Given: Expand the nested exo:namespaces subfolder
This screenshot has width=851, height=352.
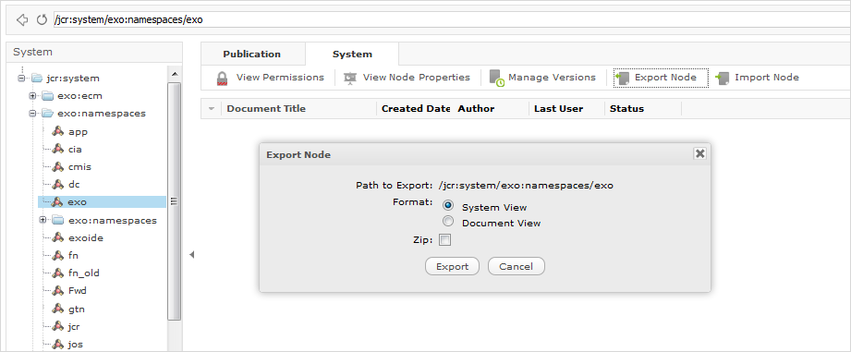Looking at the screenshot, I should 43,220.
